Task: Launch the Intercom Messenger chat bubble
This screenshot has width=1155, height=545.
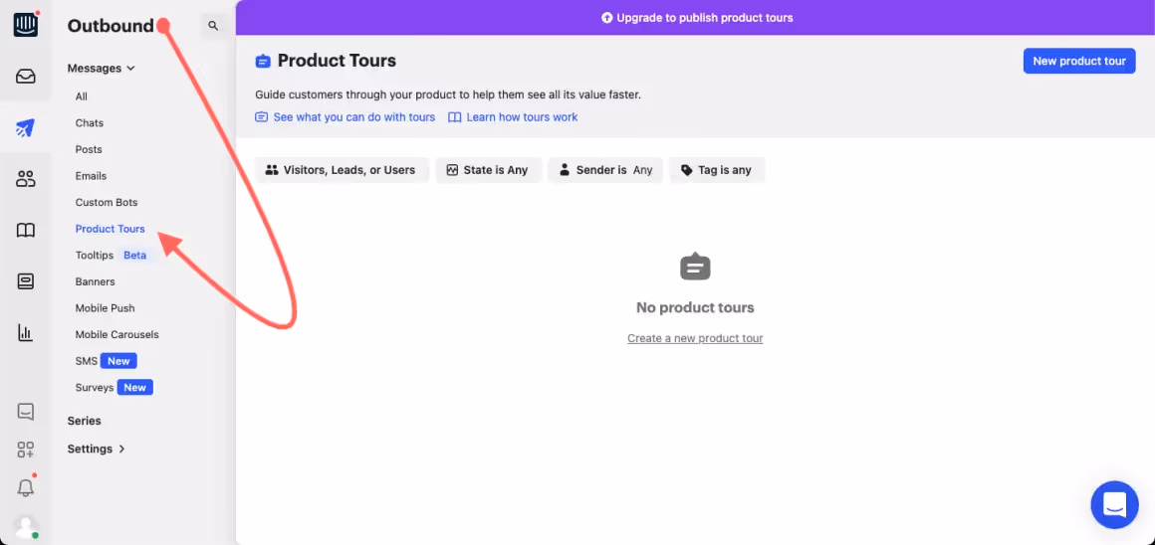Action: [1114, 504]
